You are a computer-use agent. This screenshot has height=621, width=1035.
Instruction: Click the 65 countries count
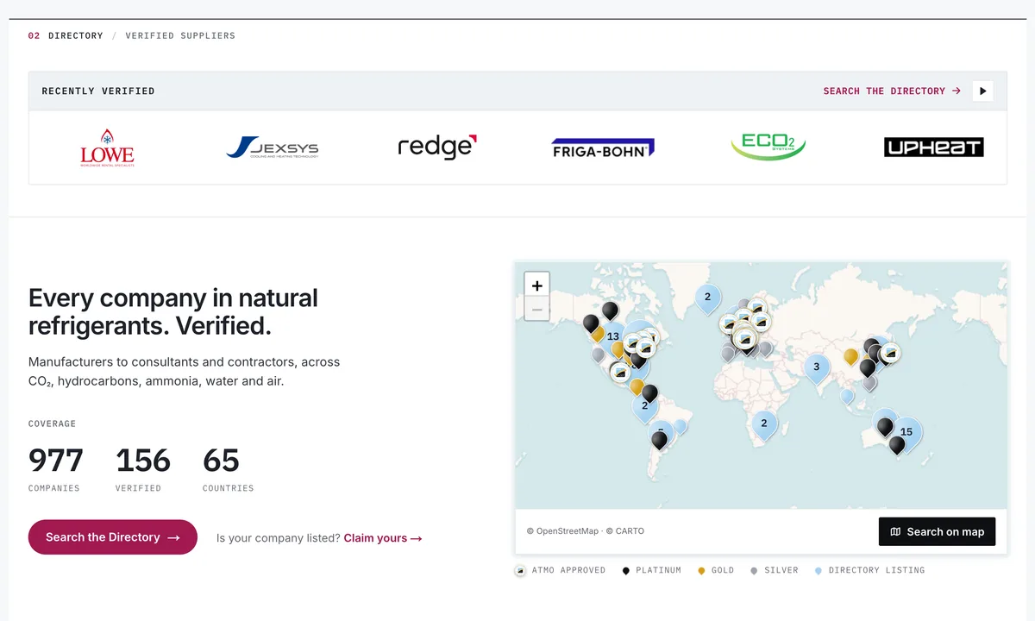point(221,461)
